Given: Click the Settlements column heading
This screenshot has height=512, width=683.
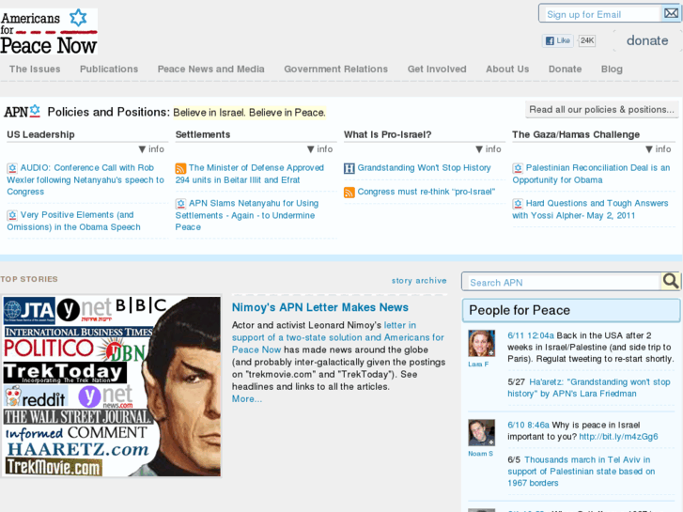Looking at the screenshot, I should (x=203, y=134).
